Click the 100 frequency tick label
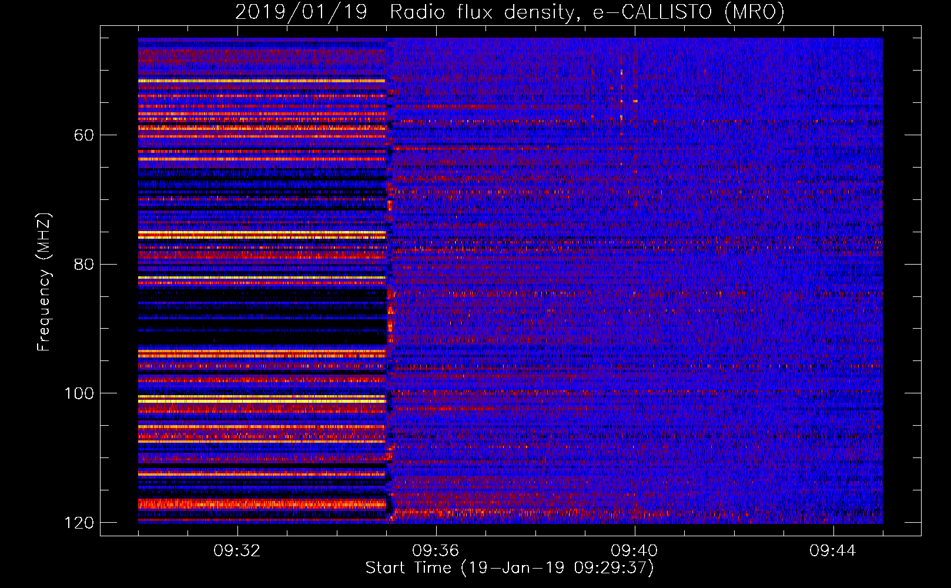Image resolution: width=951 pixels, height=588 pixels. tap(79, 393)
